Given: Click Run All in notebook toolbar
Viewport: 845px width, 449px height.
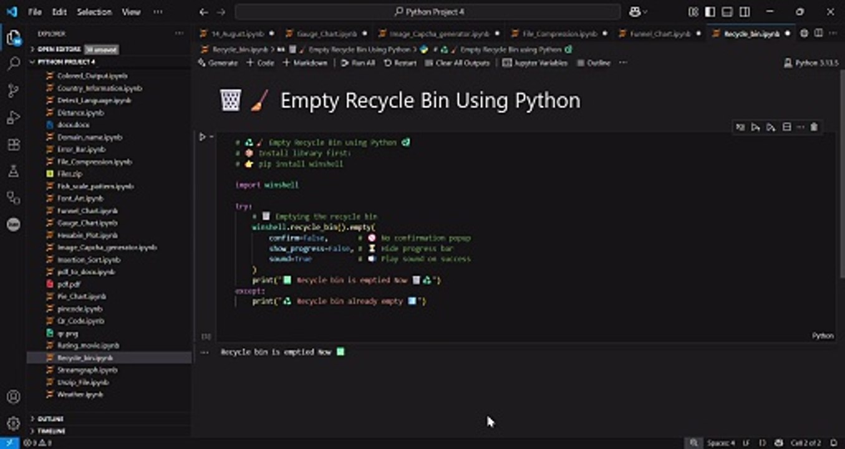Looking at the screenshot, I should pyautogui.click(x=358, y=63).
